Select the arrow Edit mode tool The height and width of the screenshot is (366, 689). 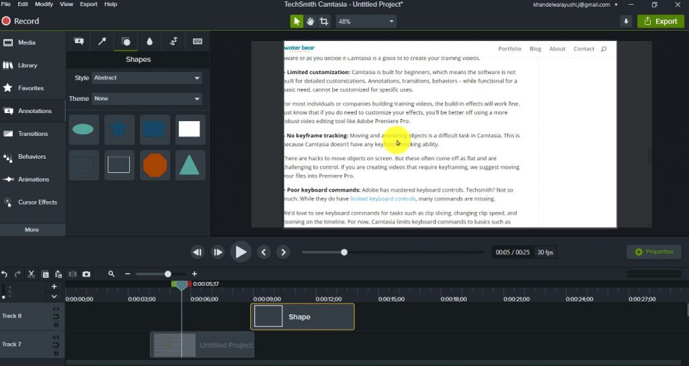(297, 21)
